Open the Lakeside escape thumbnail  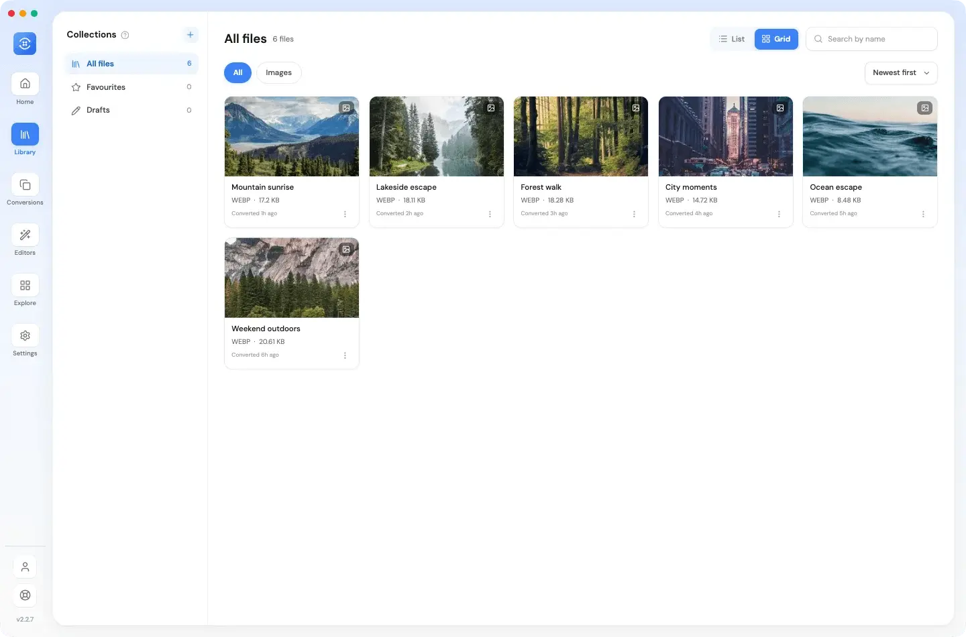pyautogui.click(x=437, y=136)
